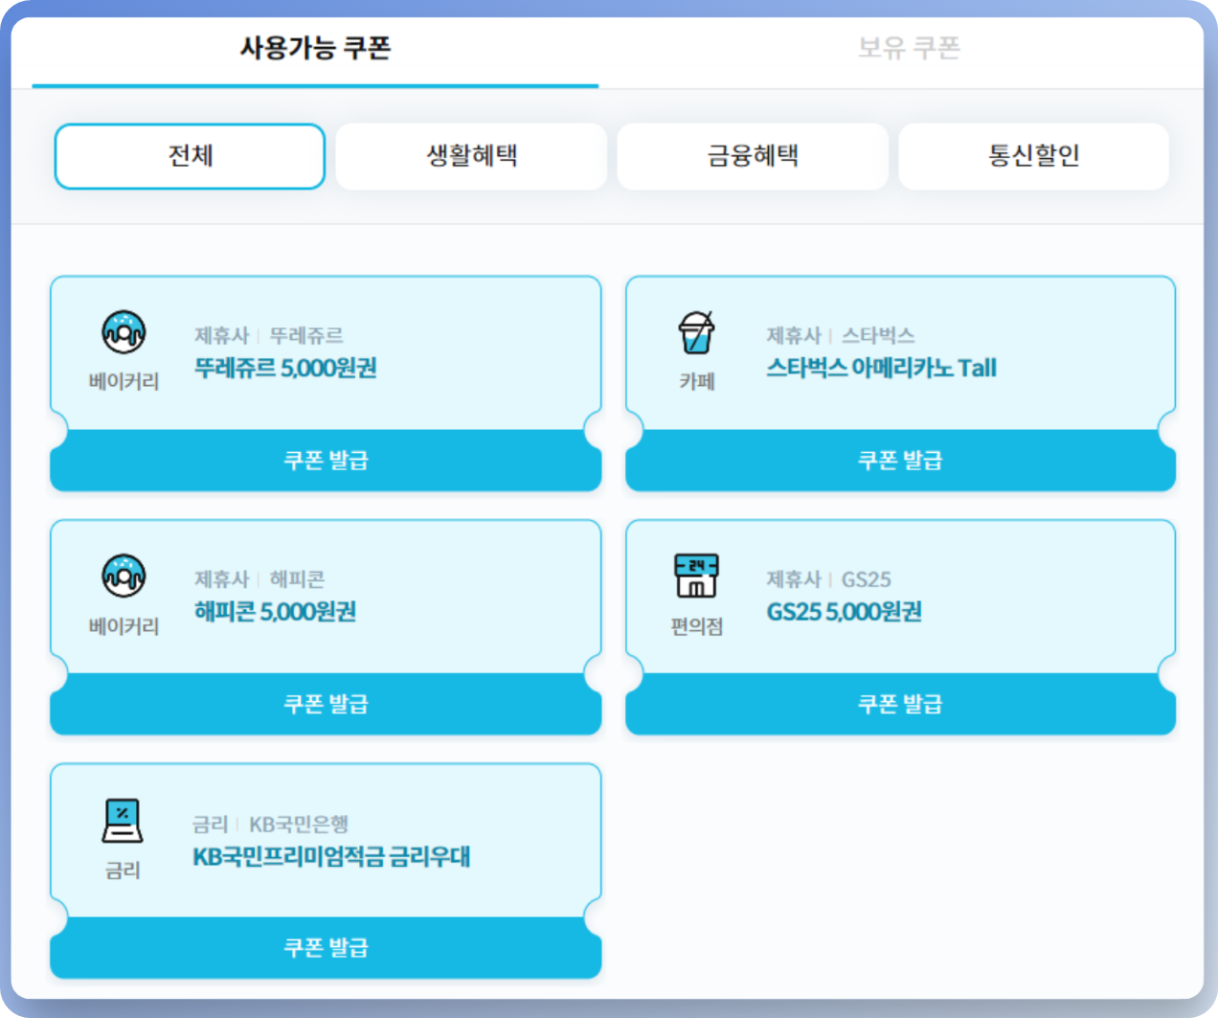Click the 금리 label under the laptop icon
This screenshot has height=1018, width=1218.
coord(123,871)
